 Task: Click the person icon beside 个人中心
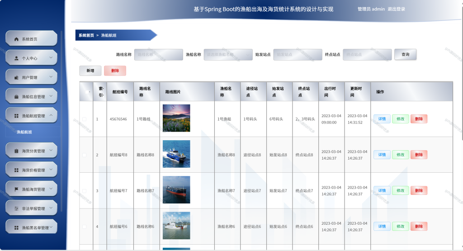pos(16,58)
